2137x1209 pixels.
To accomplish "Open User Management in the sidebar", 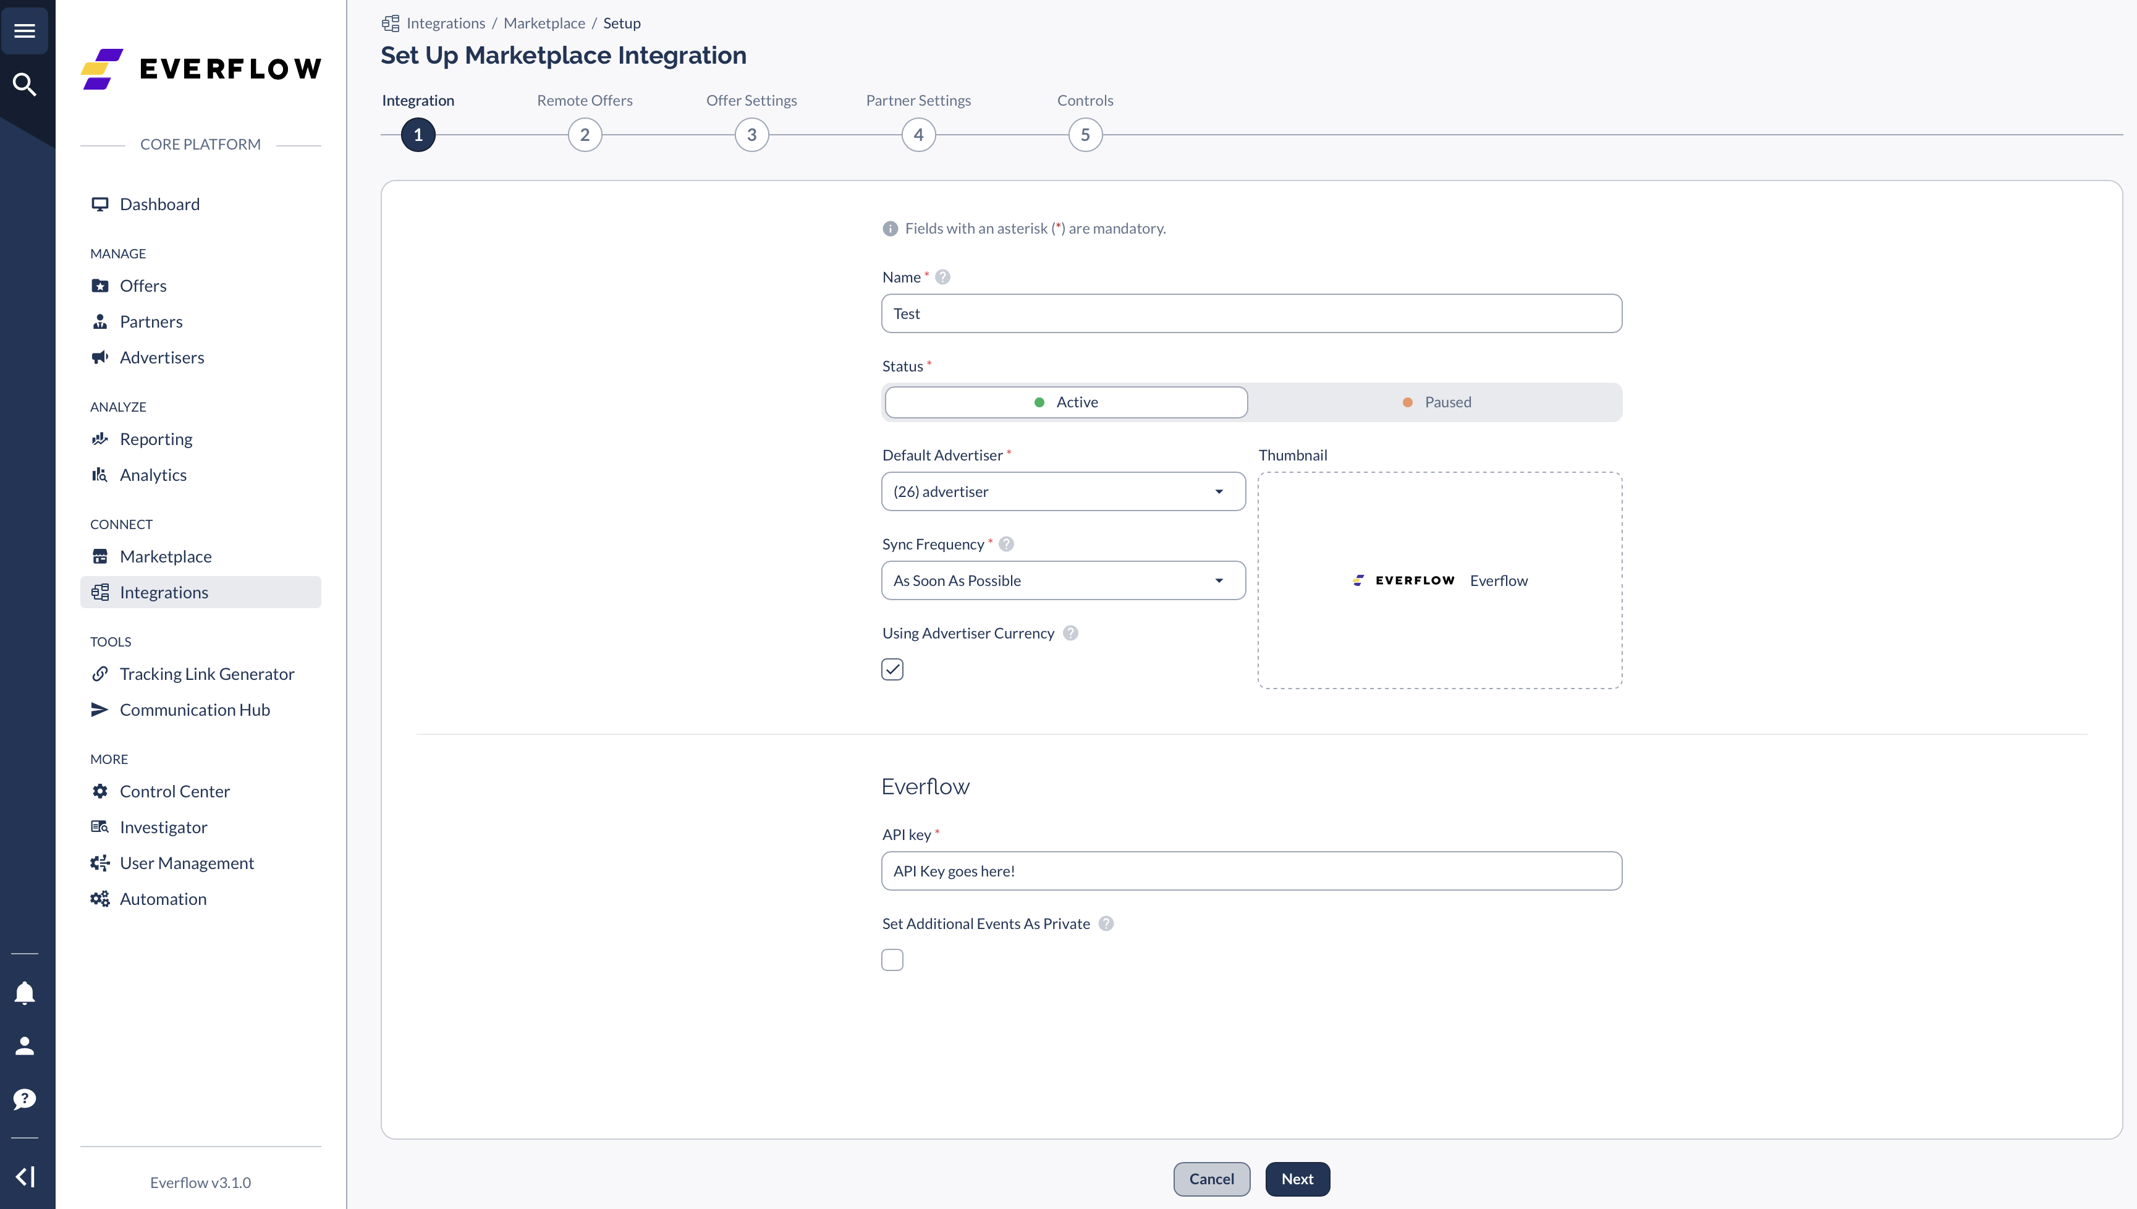I will (x=201, y=863).
